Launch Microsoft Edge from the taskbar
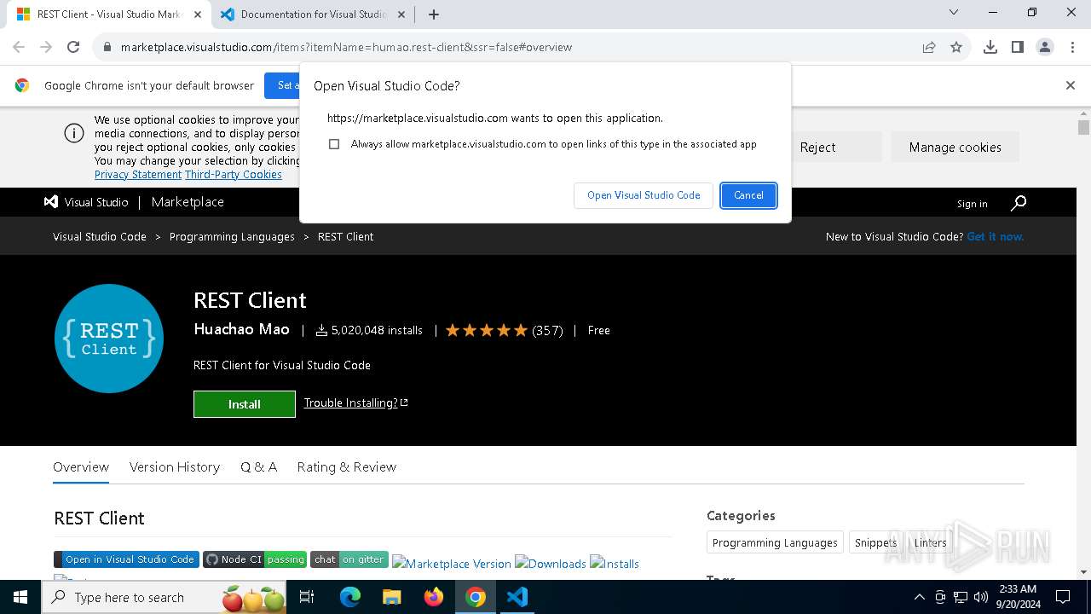1091x614 pixels. pos(350,597)
